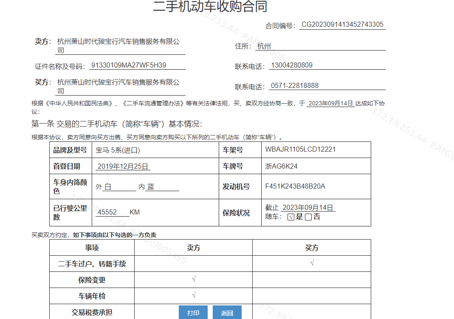This screenshot has height=319, width=454.
Task: Select phone number 13004280809
Action: (292, 65)
